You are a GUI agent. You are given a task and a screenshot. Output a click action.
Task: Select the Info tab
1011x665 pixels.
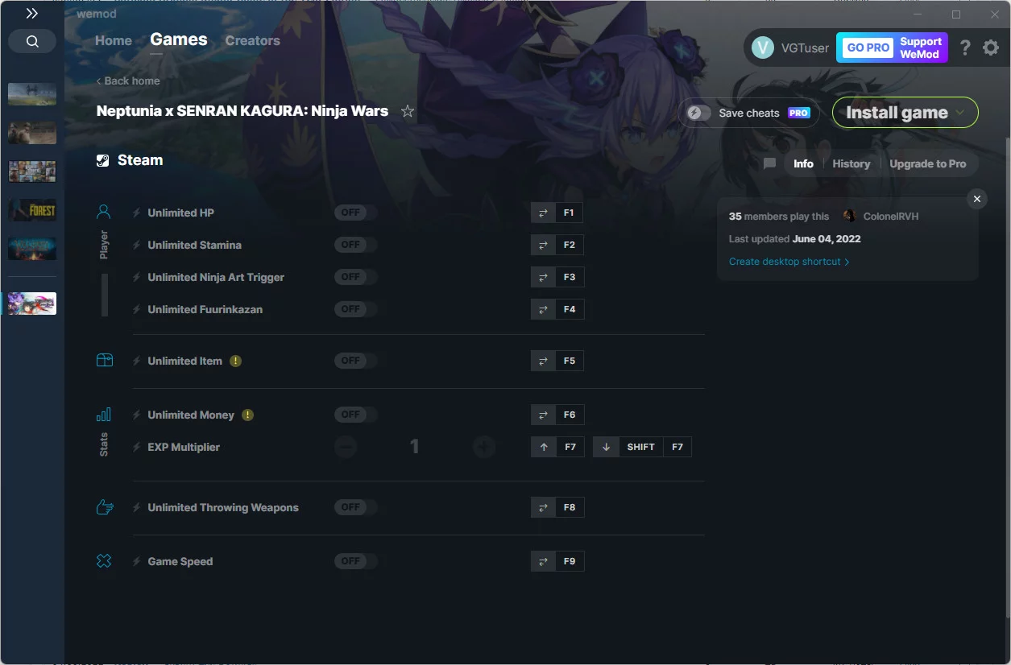[803, 163]
